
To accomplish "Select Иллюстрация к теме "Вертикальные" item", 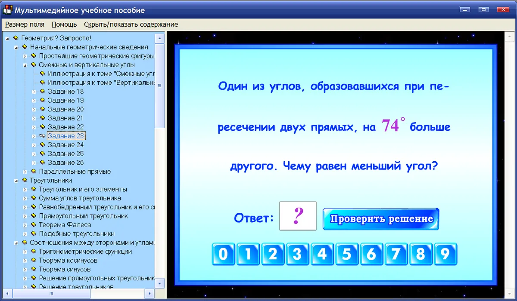I will coord(101,83).
